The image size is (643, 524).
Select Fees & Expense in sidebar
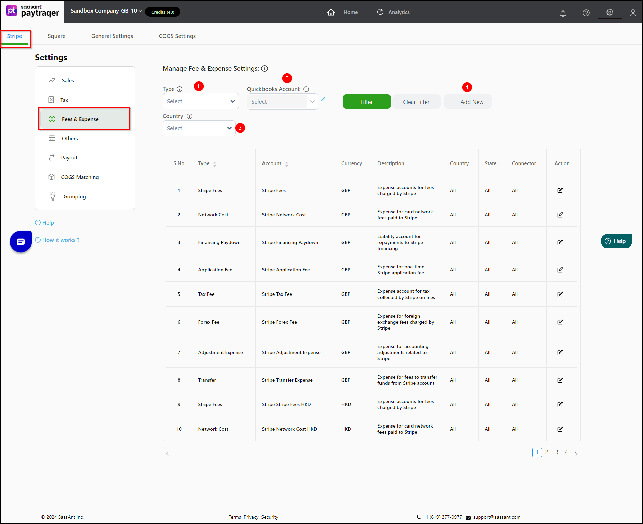(x=84, y=119)
